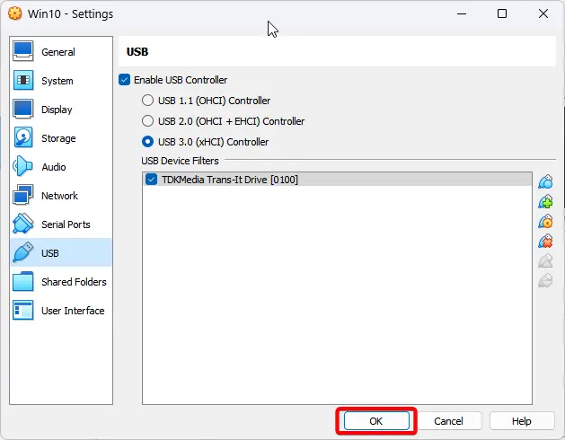Minimize the Win10 Settings window

462,13
